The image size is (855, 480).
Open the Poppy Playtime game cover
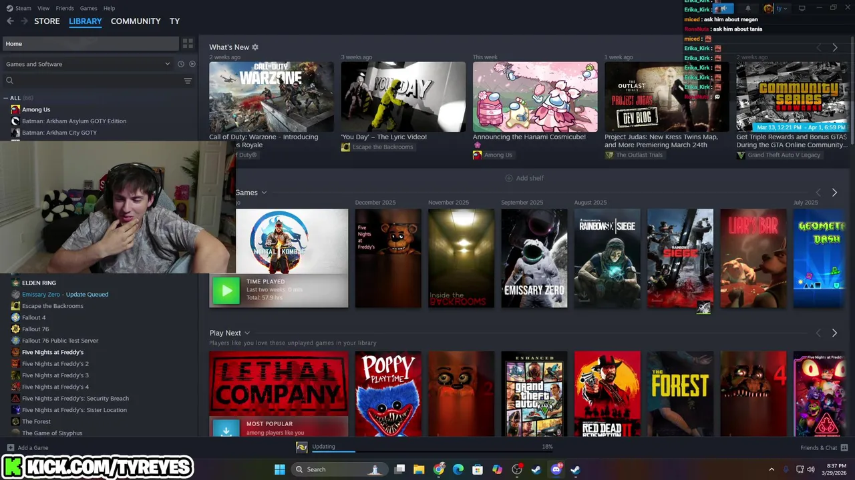pos(388,394)
